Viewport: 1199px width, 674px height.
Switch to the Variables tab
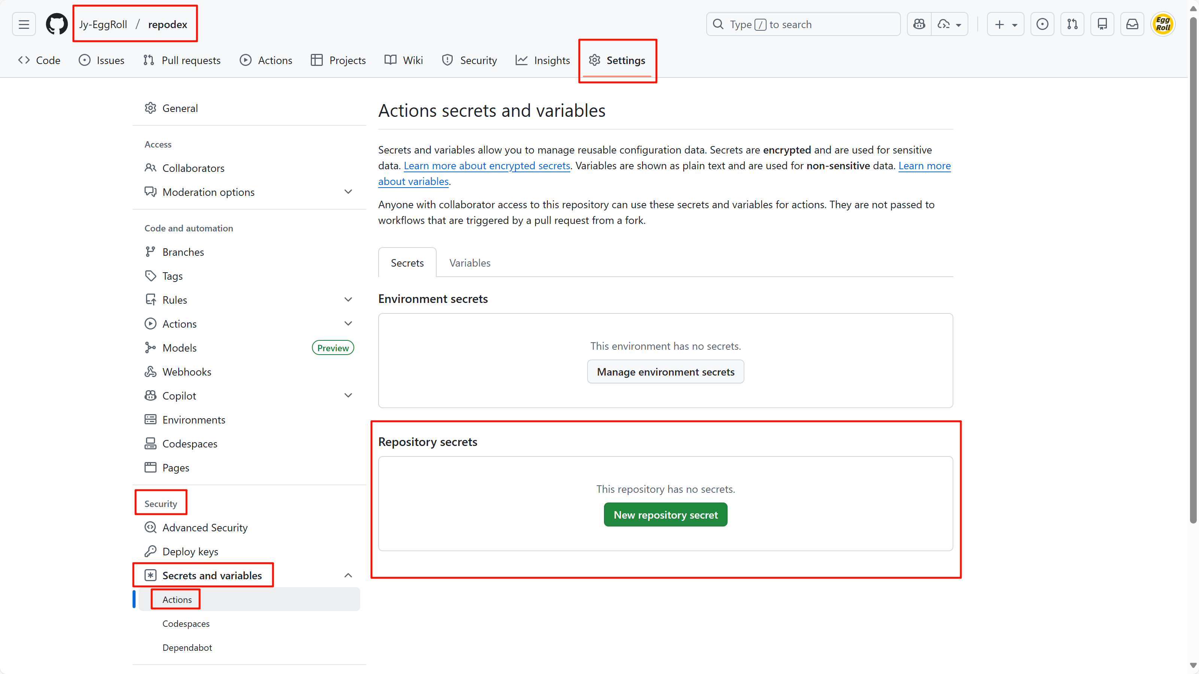(x=470, y=263)
